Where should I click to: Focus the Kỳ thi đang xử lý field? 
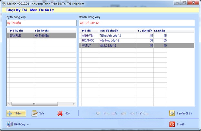coord(42,23)
